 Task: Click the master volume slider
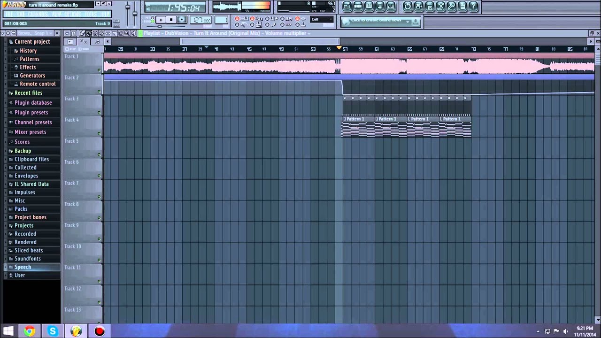(x=128, y=7)
